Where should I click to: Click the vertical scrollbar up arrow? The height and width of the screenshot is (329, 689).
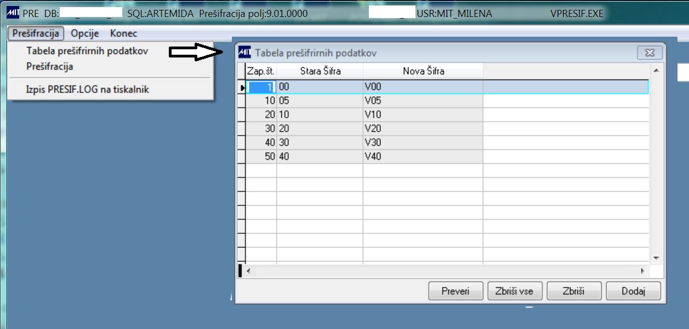[656, 71]
